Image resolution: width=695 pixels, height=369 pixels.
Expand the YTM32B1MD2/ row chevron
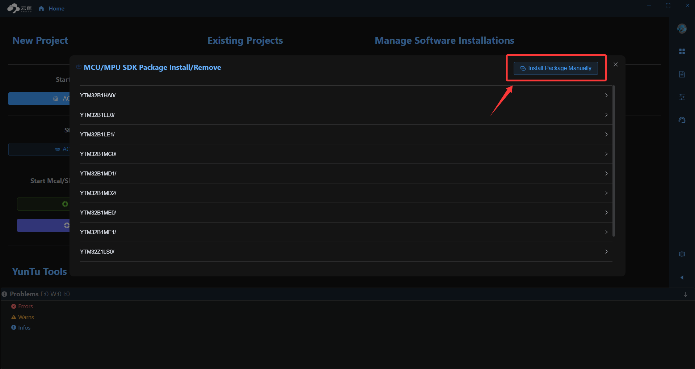point(606,193)
